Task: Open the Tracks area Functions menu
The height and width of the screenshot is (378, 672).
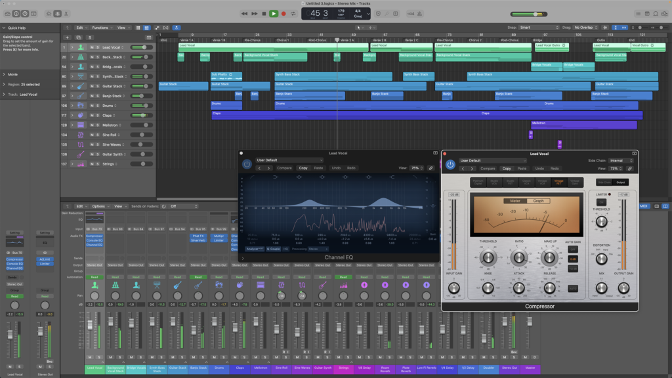Action: [x=102, y=28]
